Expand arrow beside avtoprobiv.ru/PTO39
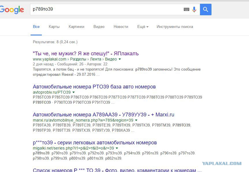Viewport: 249px width, 172px height. 74,92
